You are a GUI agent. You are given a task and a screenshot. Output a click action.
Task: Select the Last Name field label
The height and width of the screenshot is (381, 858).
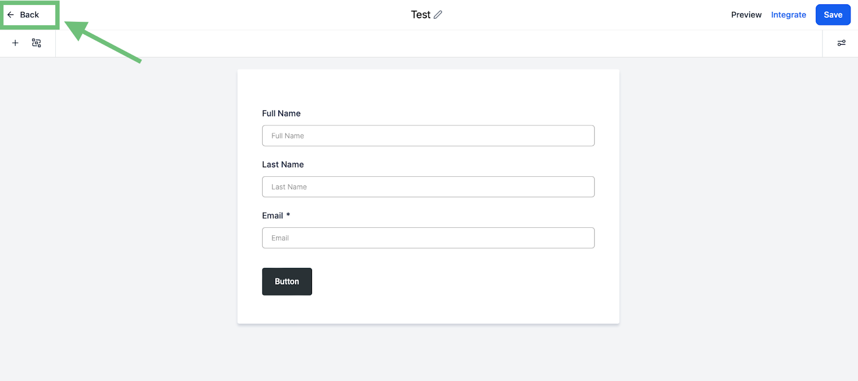pos(283,165)
